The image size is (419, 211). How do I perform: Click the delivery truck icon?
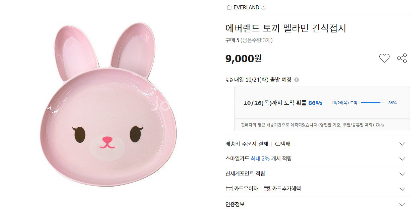[x=229, y=80]
